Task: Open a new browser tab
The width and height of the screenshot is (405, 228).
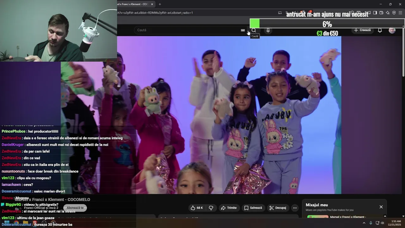Action: click(x=160, y=4)
